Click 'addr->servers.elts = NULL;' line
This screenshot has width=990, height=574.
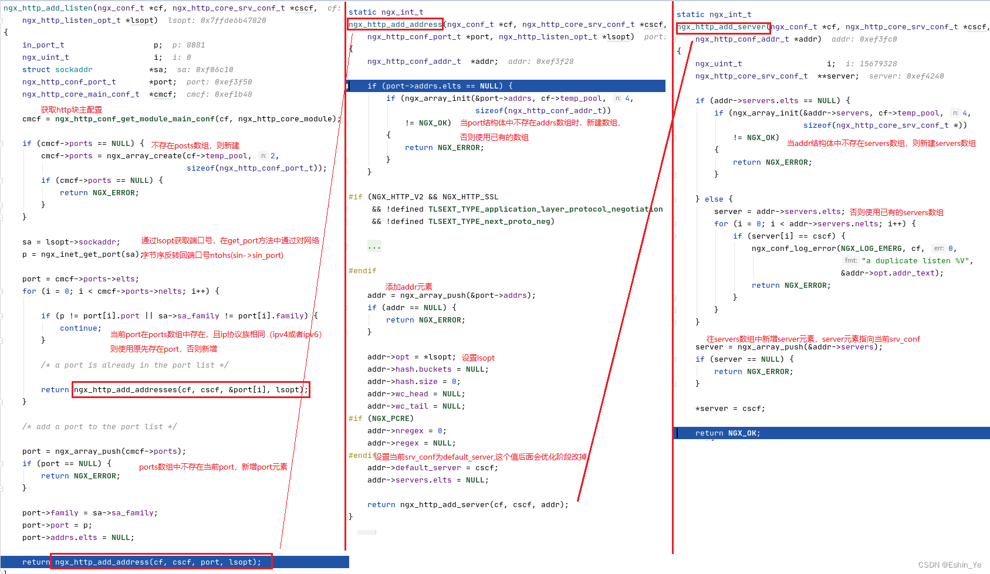(x=428, y=480)
